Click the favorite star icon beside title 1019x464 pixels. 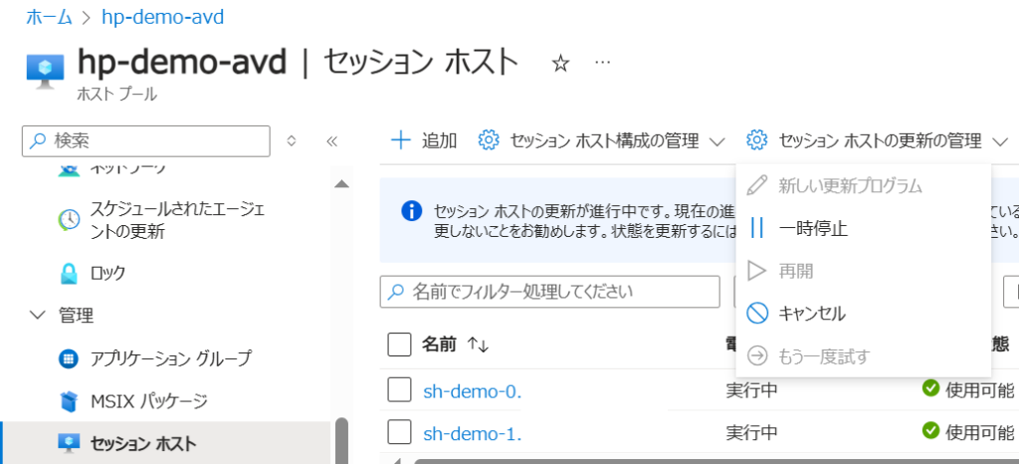[560, 64]
